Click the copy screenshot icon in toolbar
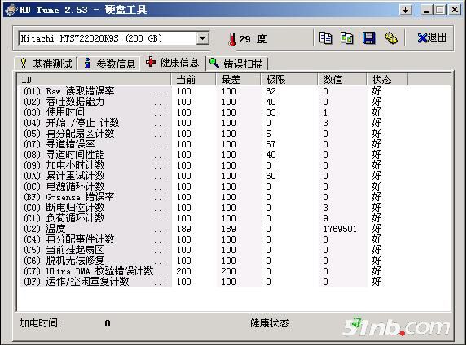The width and height of the screenshot is (467, 346). [346, 38]
